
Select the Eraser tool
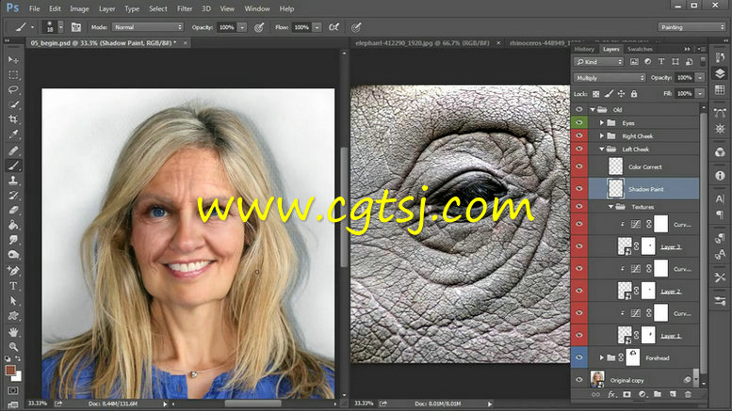click(x=13, y=210)
